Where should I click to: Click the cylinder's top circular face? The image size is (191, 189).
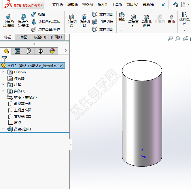(x=142, y=70)
